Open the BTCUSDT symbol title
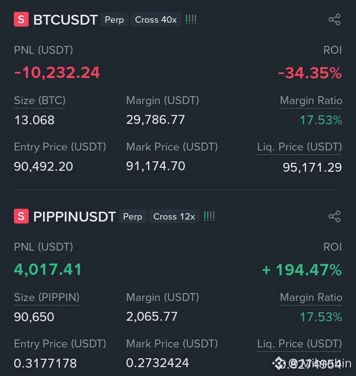The image size is (356, 376). [x=65, y=20]
